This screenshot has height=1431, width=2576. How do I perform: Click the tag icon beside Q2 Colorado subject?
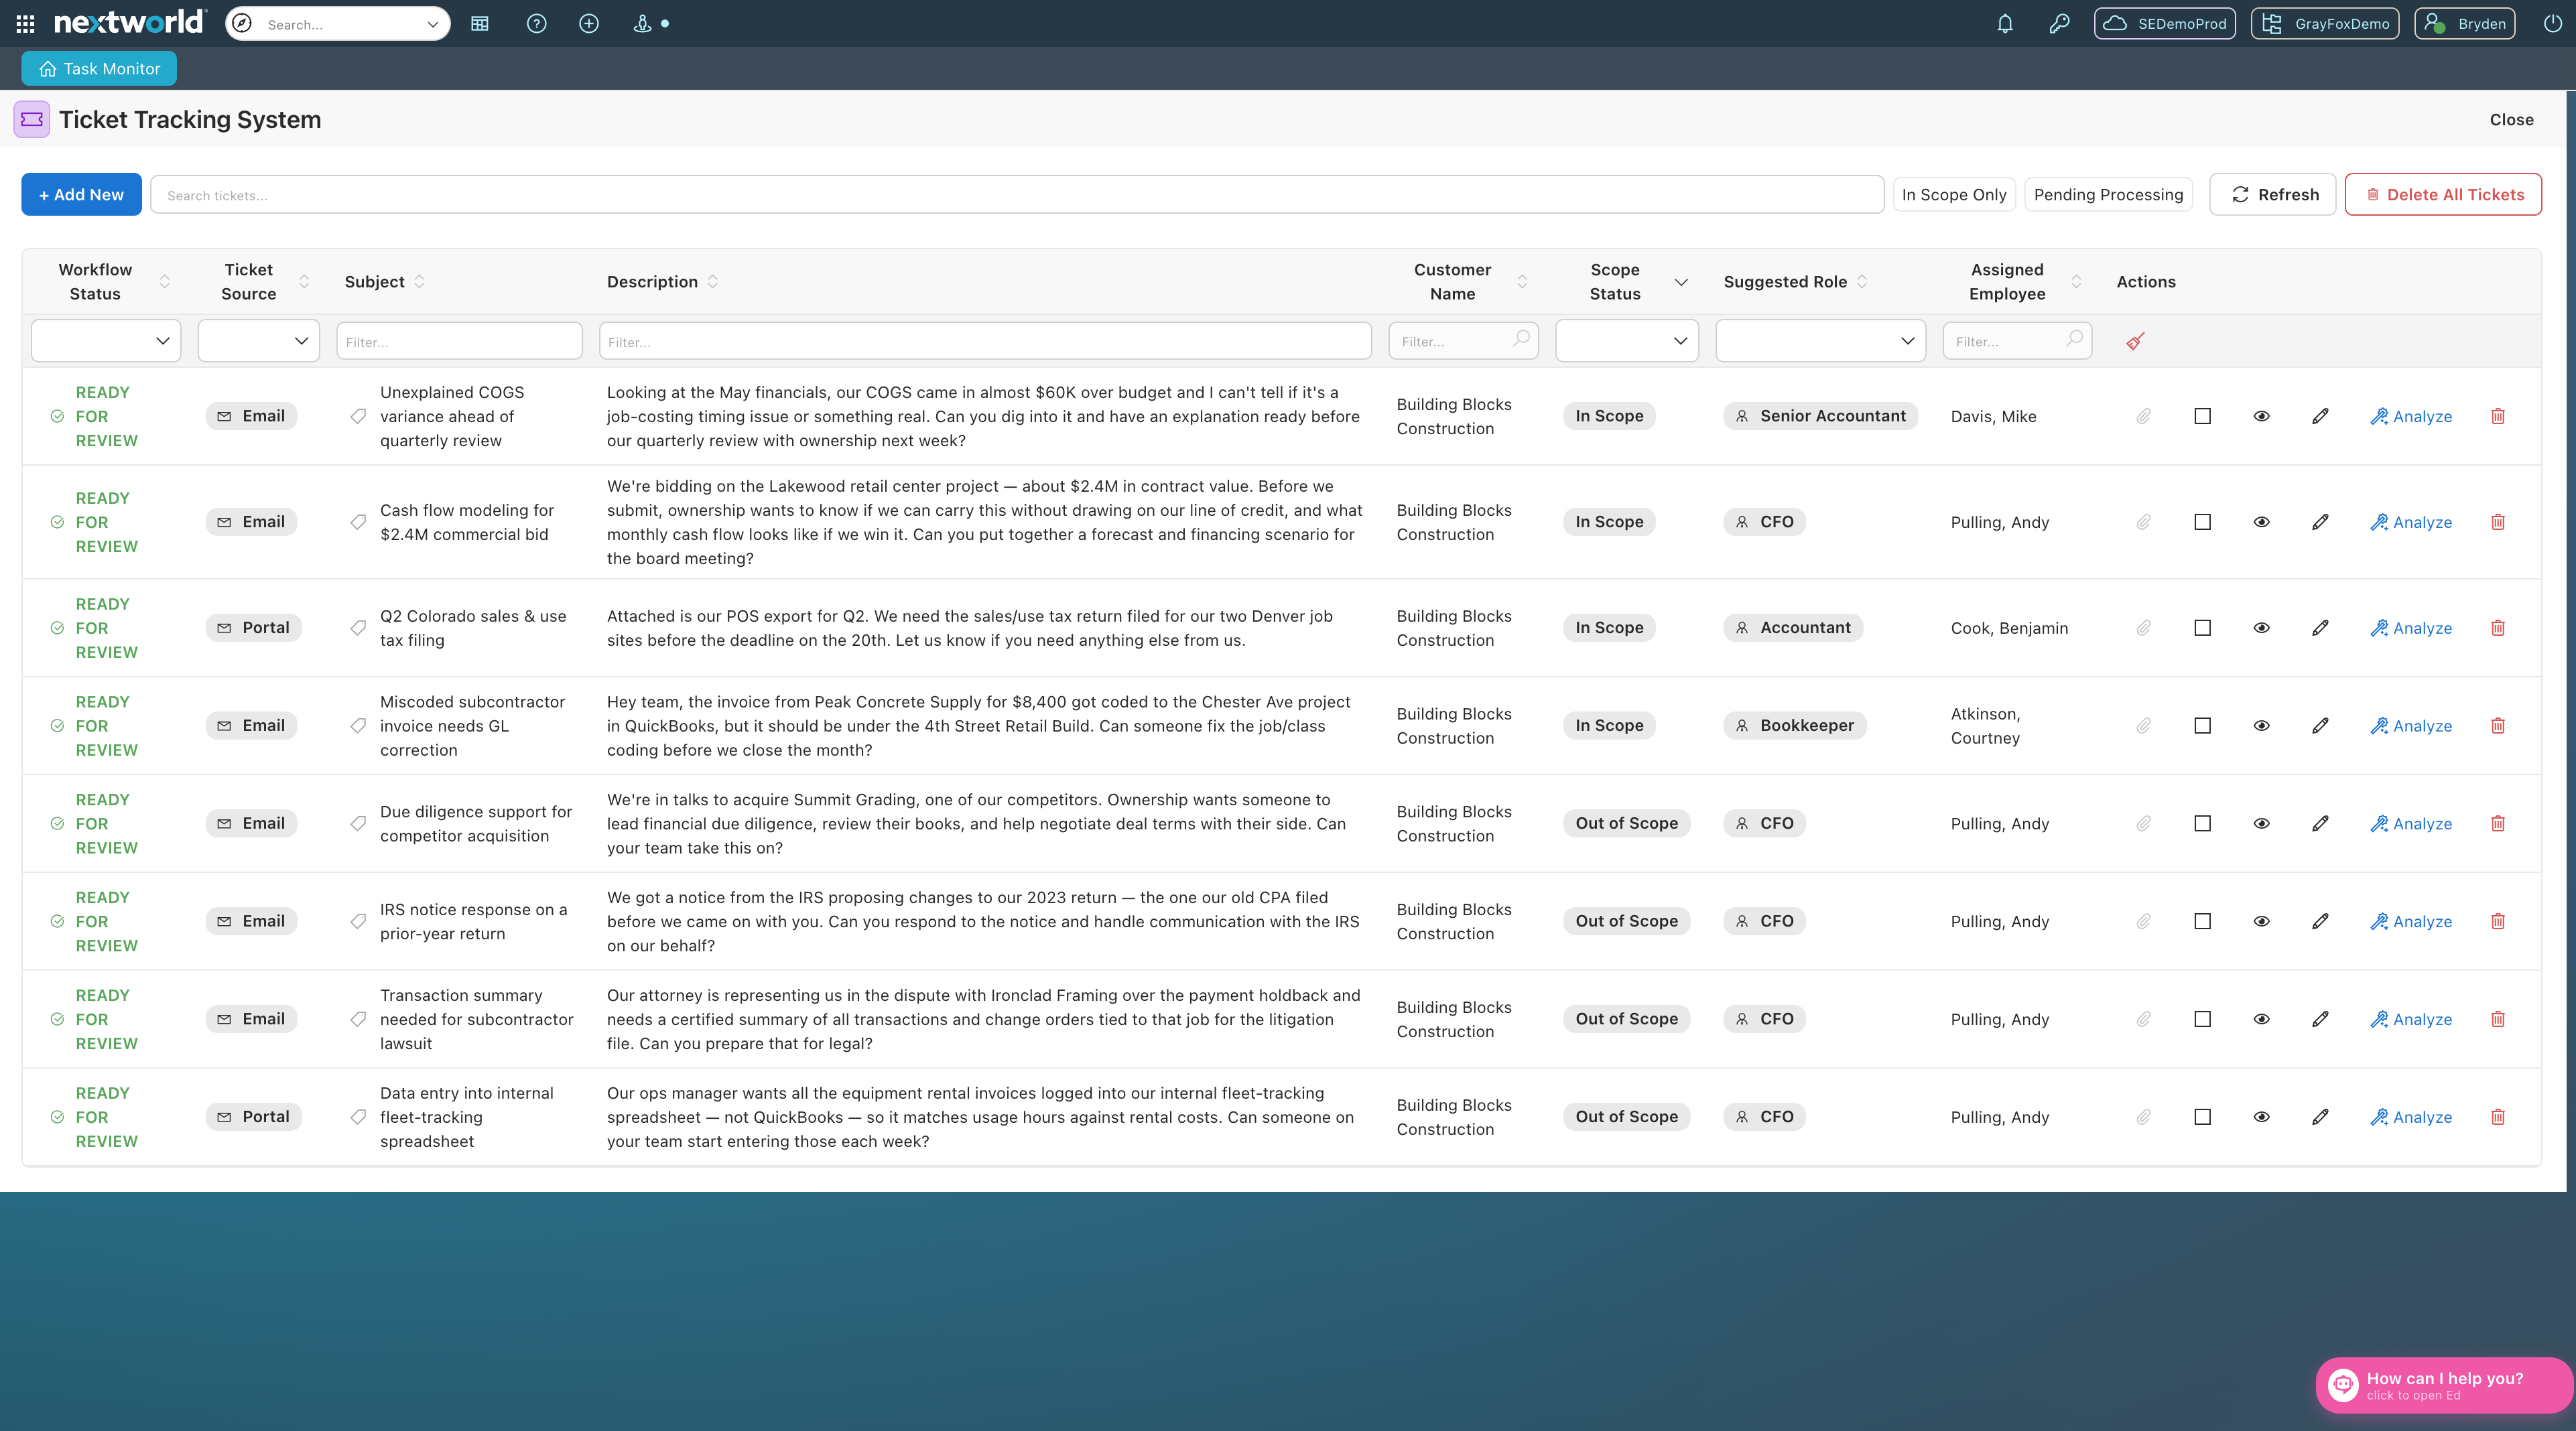358,628
